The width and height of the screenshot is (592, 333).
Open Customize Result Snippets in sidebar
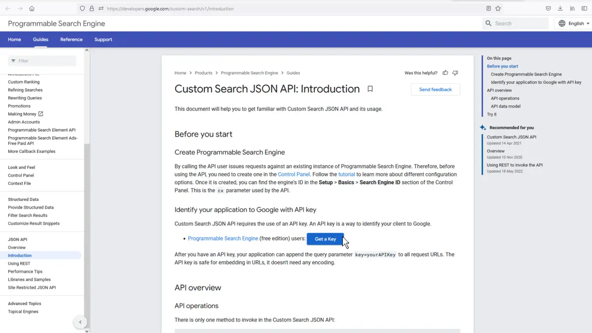[x=34, y=223]
